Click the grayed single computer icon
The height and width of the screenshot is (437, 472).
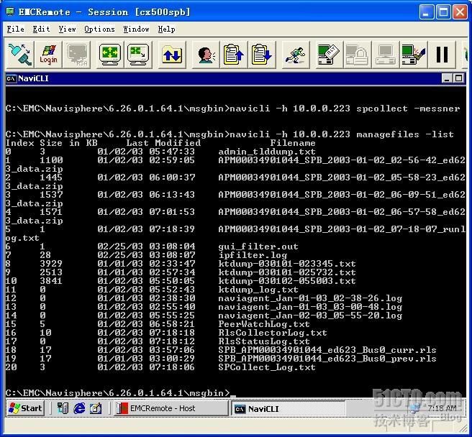click(385, 55)
